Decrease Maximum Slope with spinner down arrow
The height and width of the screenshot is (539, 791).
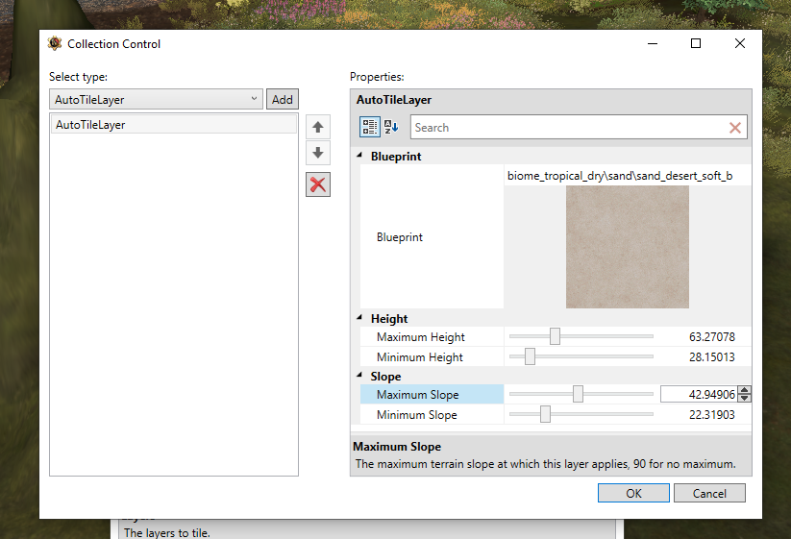744,398
